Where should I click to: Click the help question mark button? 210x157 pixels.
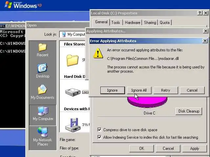pyautogui.click(x=200, y=13)
